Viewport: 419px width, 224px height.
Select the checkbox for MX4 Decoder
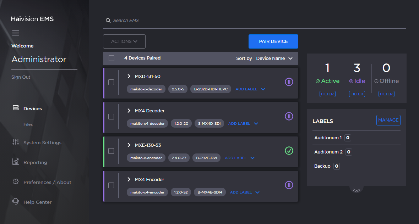(111, 117)
